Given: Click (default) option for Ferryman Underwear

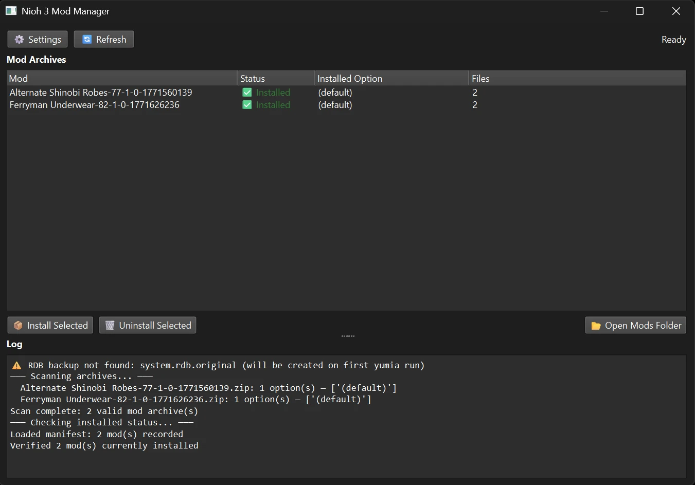Looking at the screenshot, I should (x=335, y=105).
